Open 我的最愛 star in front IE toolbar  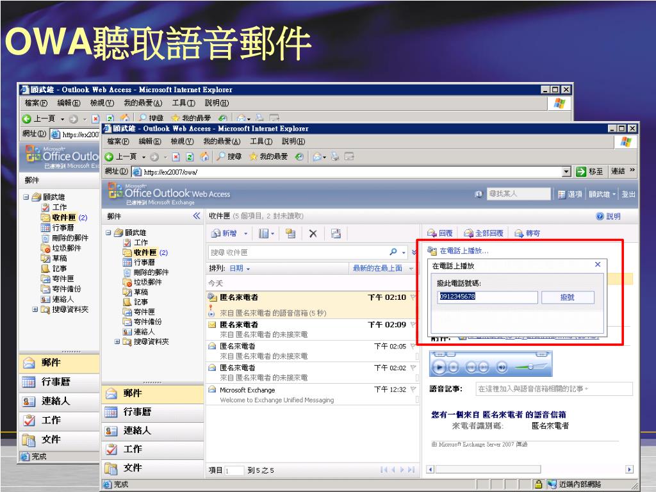point(253,156)
